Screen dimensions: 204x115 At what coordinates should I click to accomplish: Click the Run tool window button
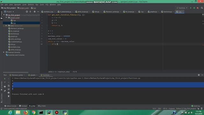point(32,106)
